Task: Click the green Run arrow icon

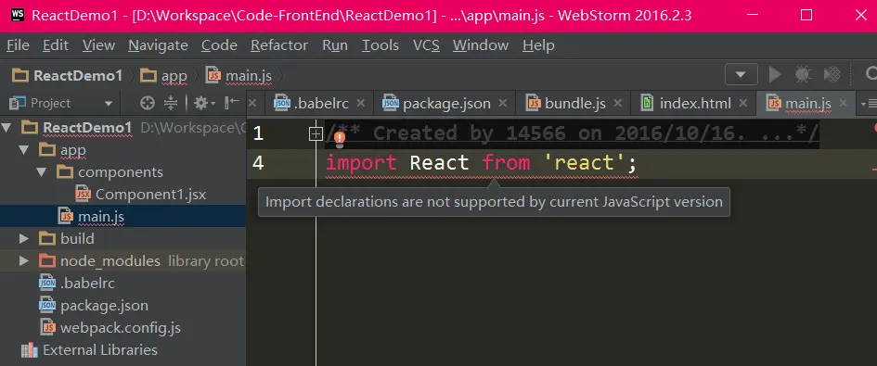Action: 775,74
